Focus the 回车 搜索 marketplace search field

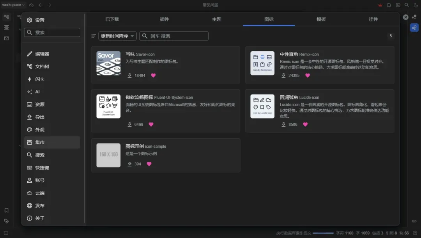[174, 36]
